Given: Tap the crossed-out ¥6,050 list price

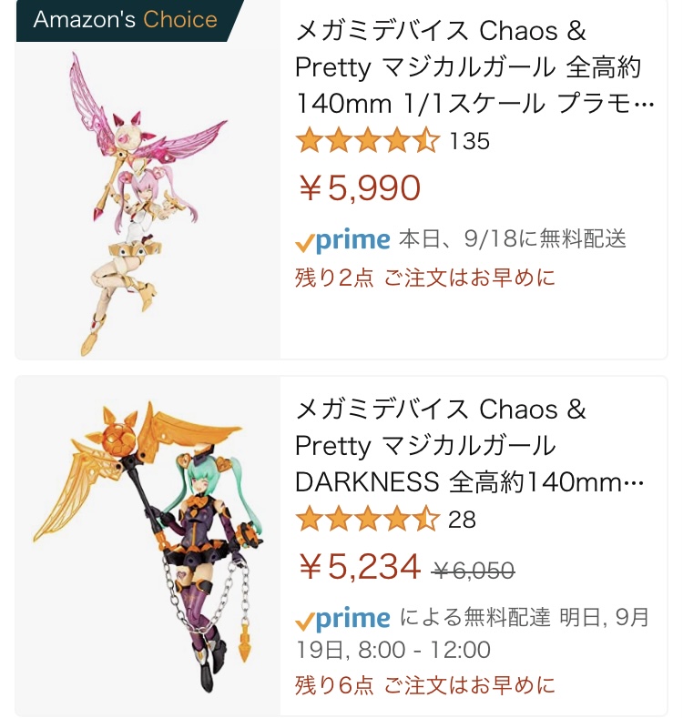Looking at the screenshot, I should pyautogui.click(x=473, y=571).
